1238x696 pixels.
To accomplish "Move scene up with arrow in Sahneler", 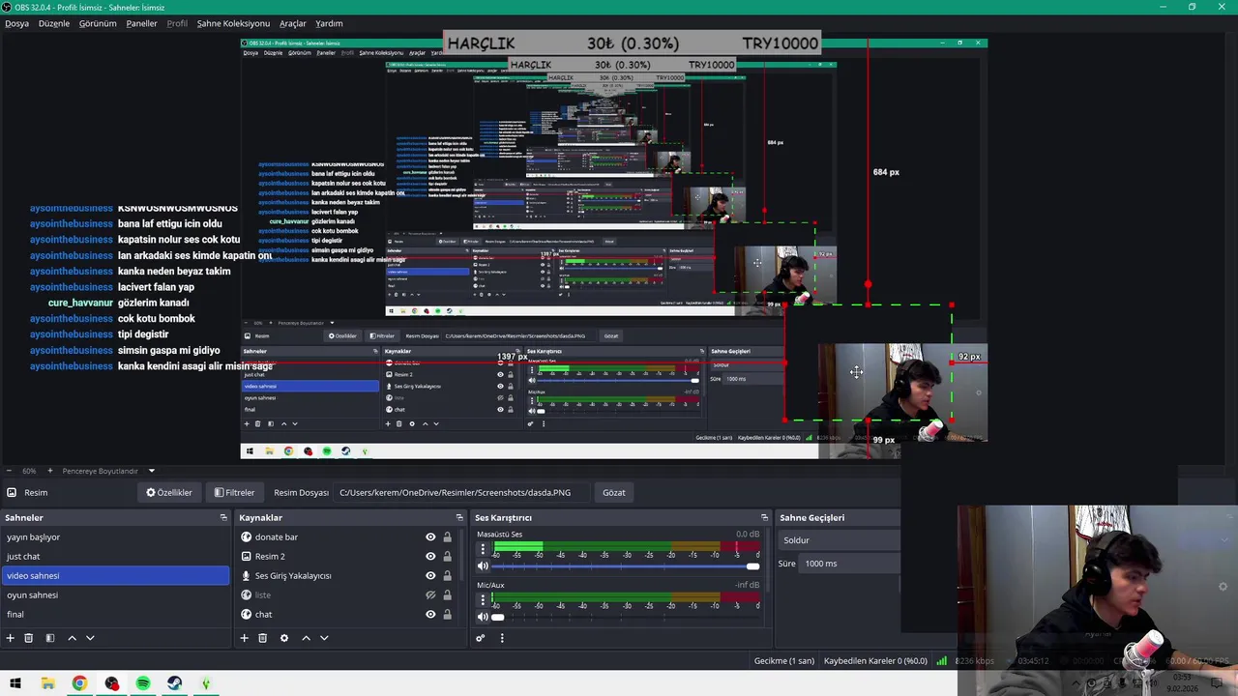I will [x=72, y=638].
